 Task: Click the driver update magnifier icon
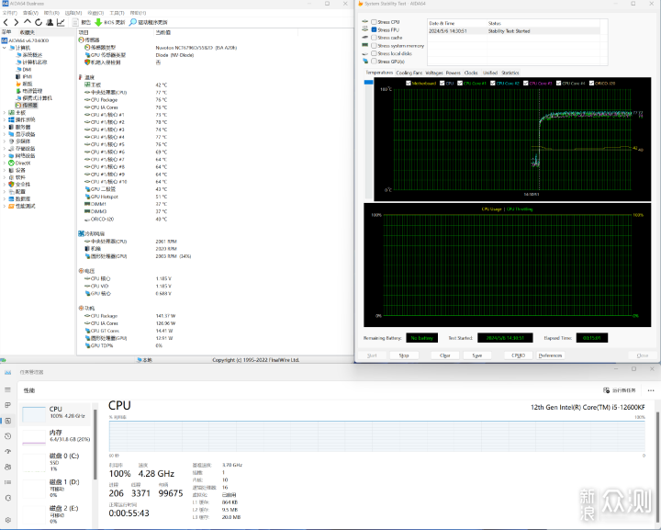point(133,22)
